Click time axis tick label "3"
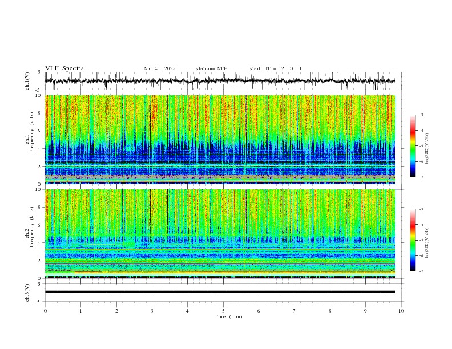The image size is (452, 349). [152, 311]
